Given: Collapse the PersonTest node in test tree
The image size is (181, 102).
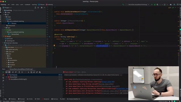Looking at the screenshot, I should [x=7, y=77].
